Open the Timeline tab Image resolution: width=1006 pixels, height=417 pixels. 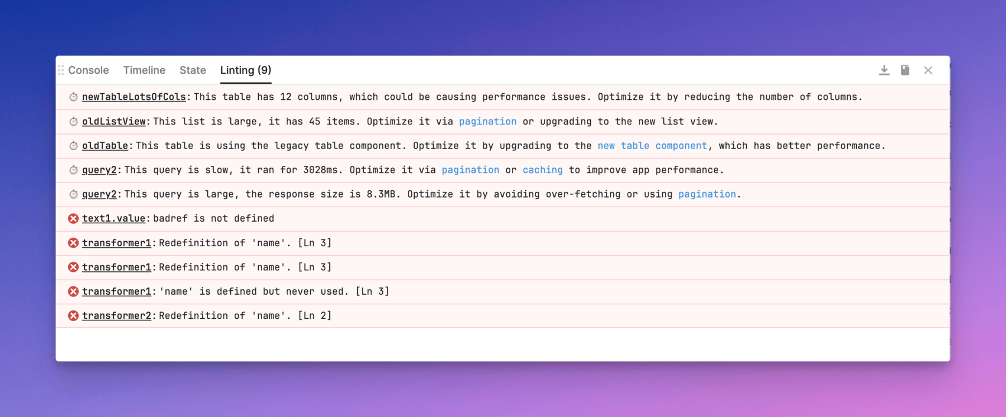click(144, 70)
